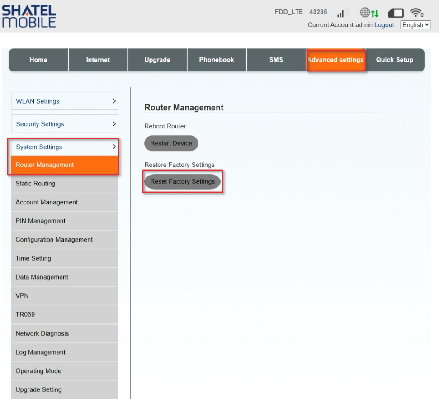Viewport: 439px width, 399px height.
Task: Open the SMS tab
Action: [x=276, y=60]
